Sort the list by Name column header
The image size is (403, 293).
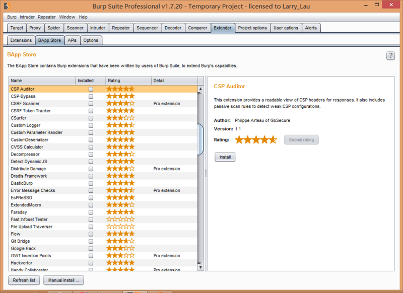42,81
